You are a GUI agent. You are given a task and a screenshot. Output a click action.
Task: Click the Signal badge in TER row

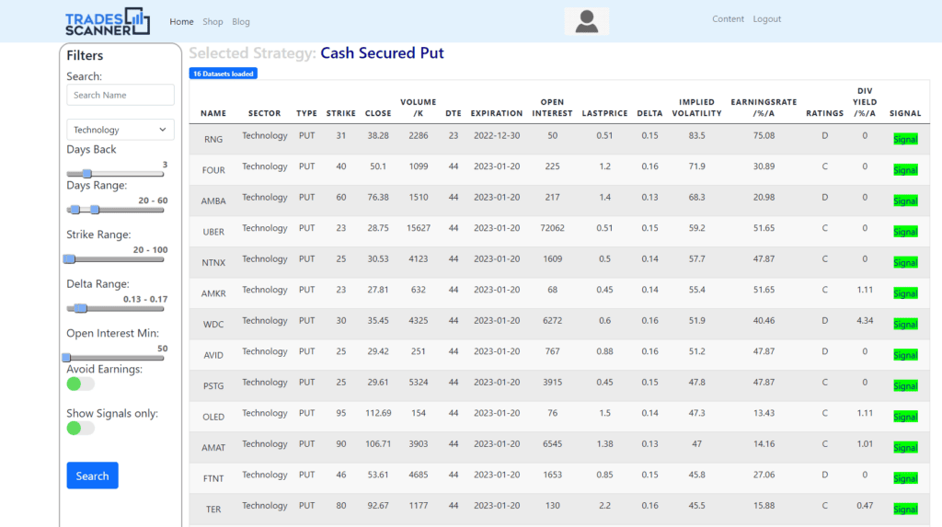tap(905, 510)
